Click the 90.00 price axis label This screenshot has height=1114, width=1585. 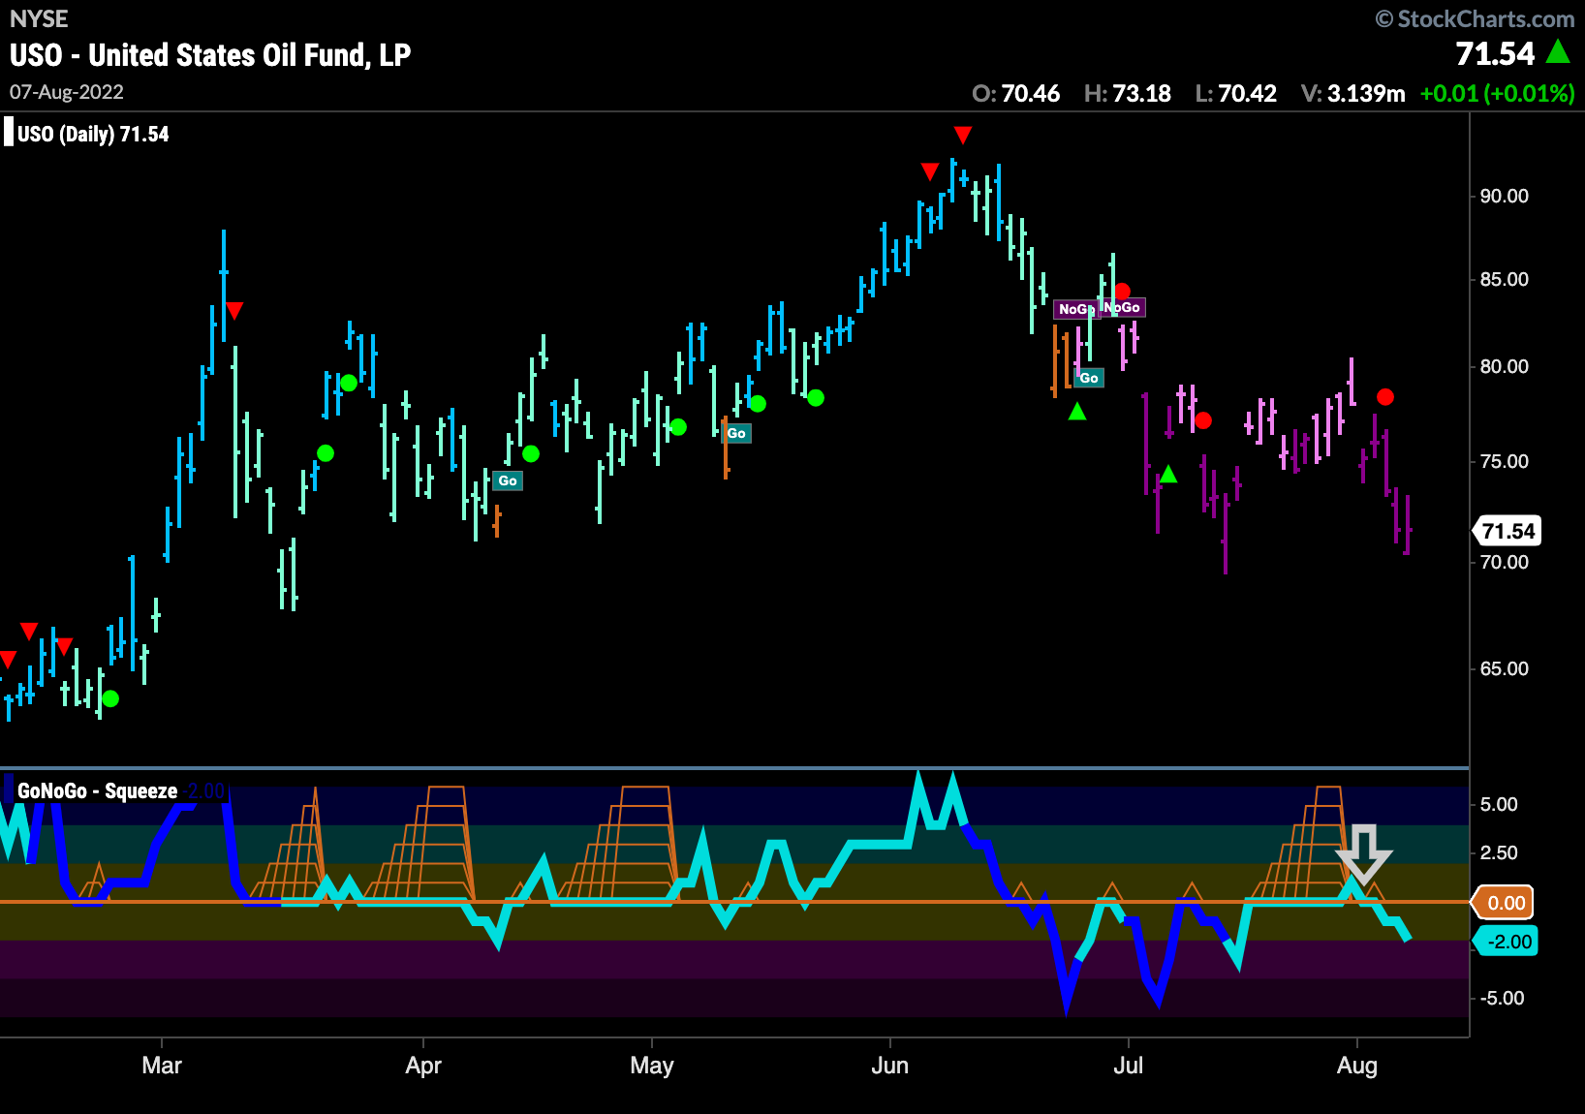point(1504,196)
